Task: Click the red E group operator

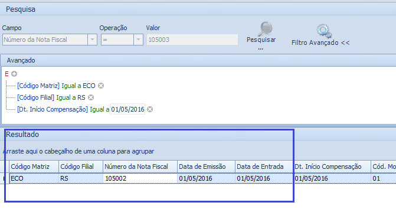Action: (x=6, y=74)
